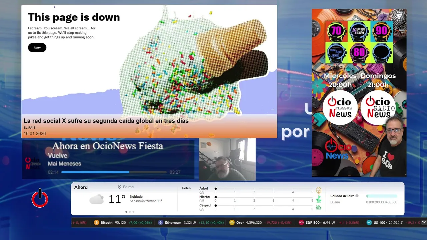Select first pagination dot in weather widget
This screenshot has height=240, width=427.
126,212
